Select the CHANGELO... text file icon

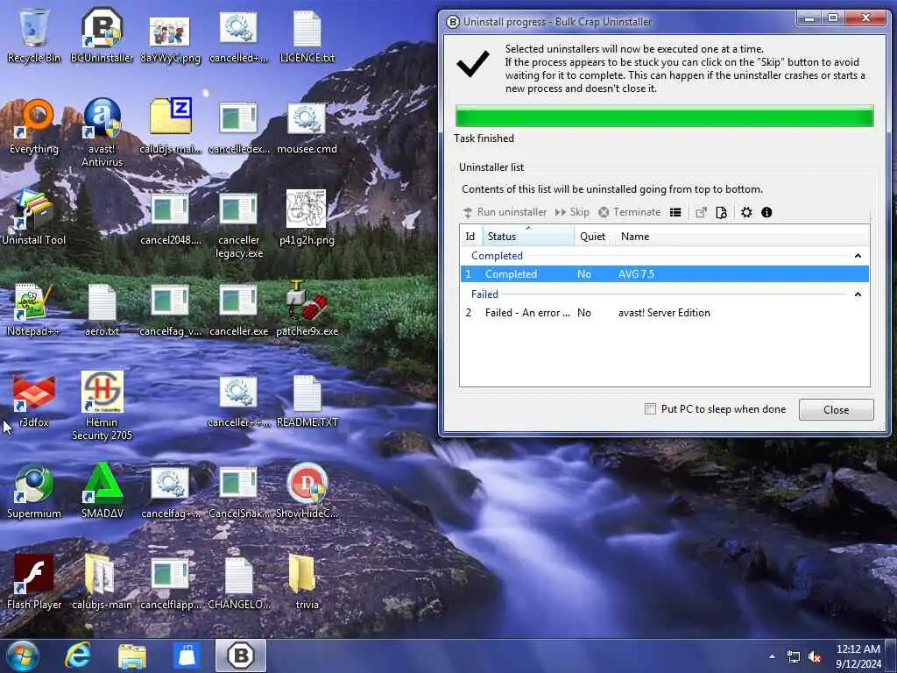pyautogui.click(x=238, y=584)
